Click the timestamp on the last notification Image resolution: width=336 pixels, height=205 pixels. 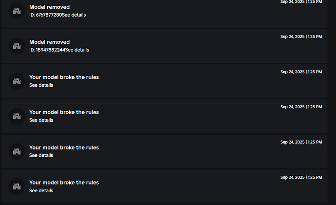point(301,177)
